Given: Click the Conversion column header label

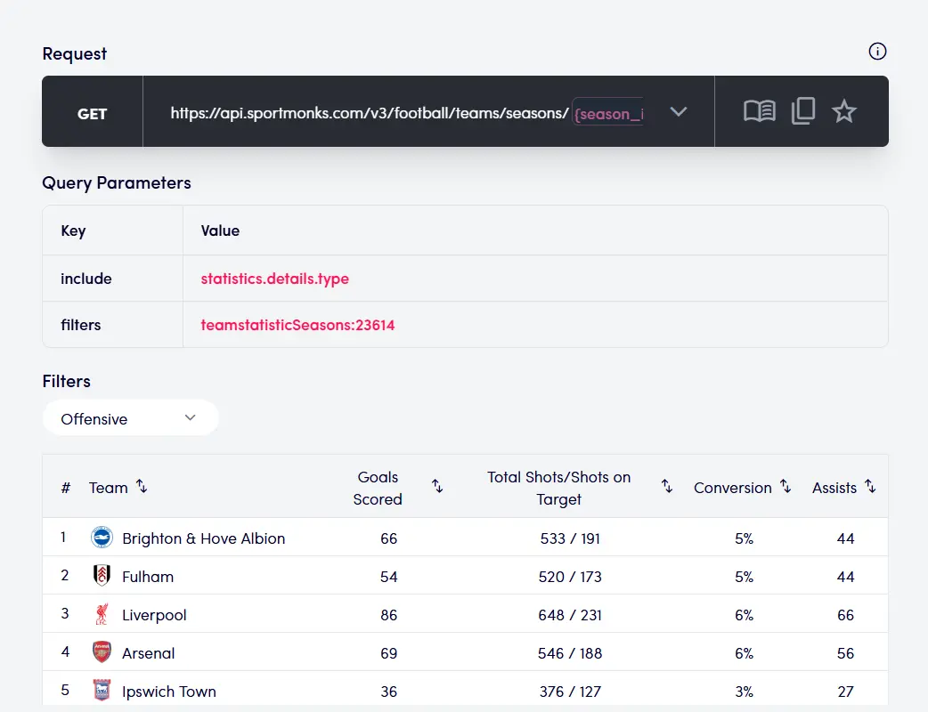Looking at the screenshot, I should 733,488.
